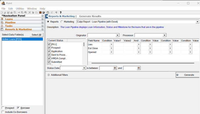The height and width of the screenshot is (114, 200).
Task: Expand the Additional Filters section
Action: (x=49, y=75)
